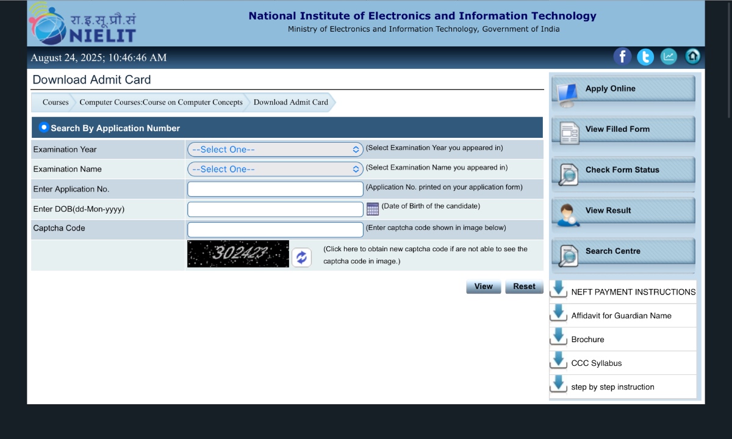Open Affidavit for Guardian Name link
This screenshot has width=732, height=439.
(622, 316)
